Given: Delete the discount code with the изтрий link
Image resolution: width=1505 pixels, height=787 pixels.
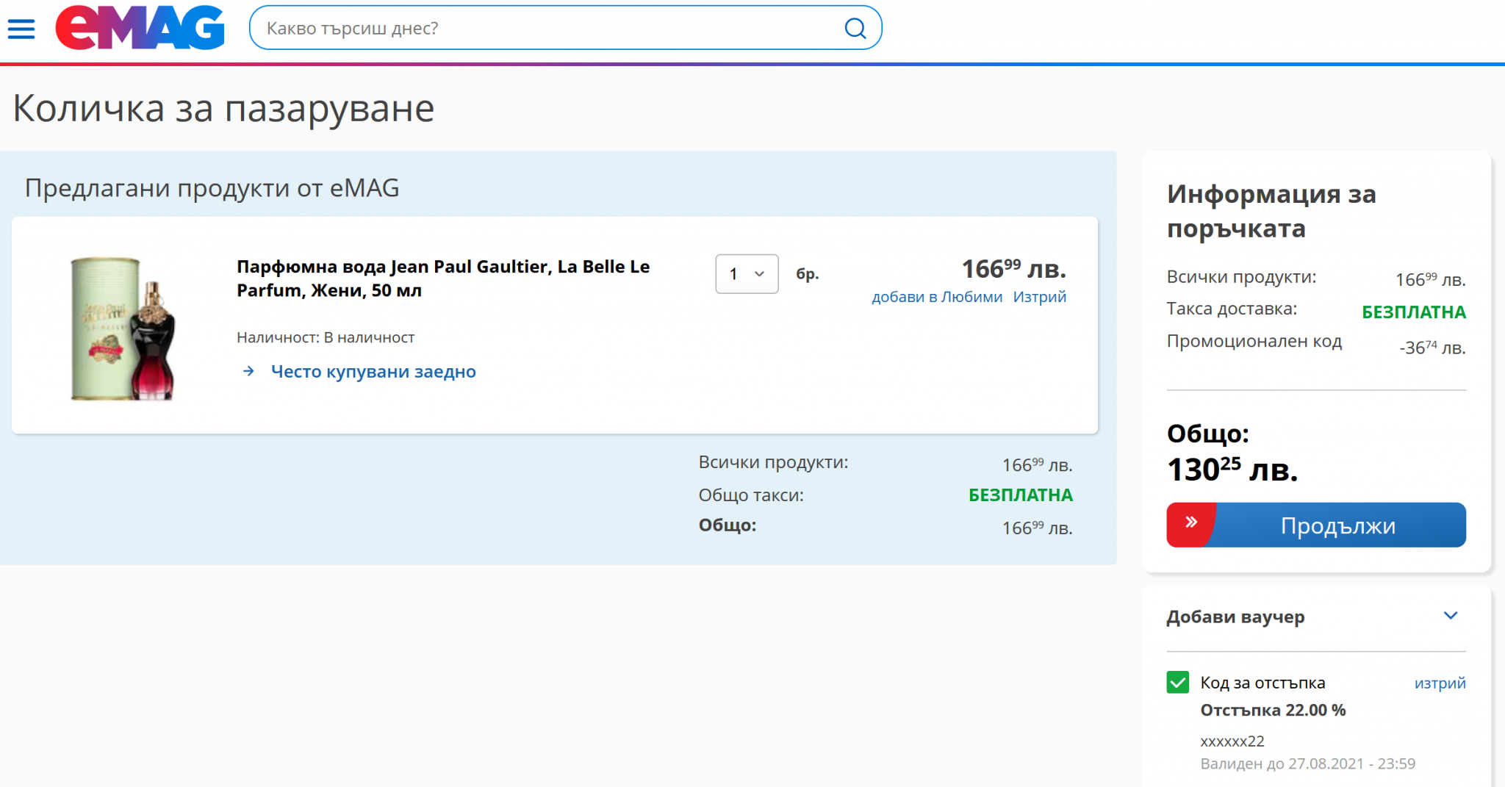Looking at the screenshot, I should [x=1439, y=683].
